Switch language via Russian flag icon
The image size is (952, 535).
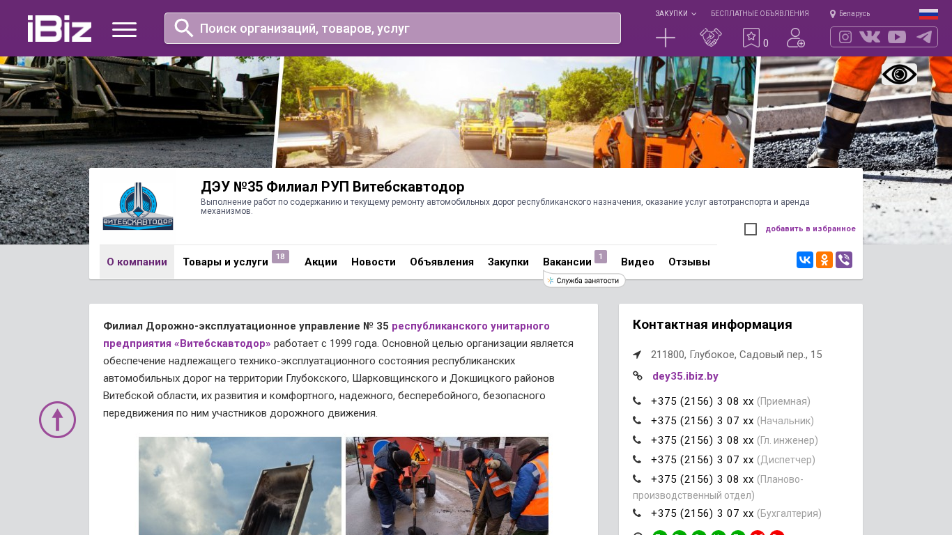tap(928, 14)
